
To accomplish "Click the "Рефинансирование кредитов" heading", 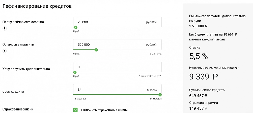I will point(37,7).
